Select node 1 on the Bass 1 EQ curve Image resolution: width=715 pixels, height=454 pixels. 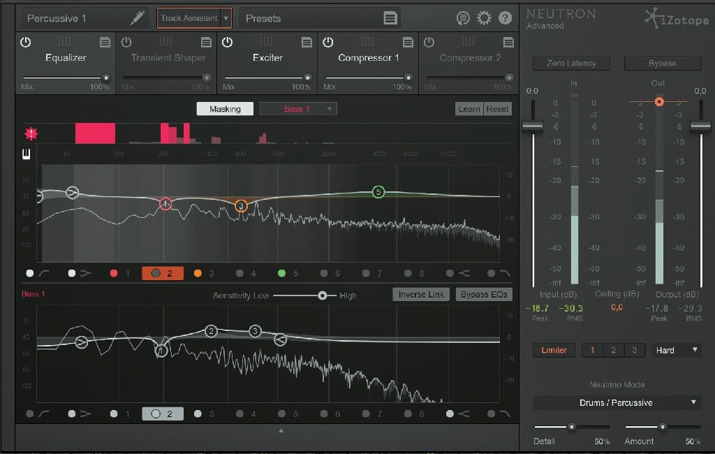[161, 351]
